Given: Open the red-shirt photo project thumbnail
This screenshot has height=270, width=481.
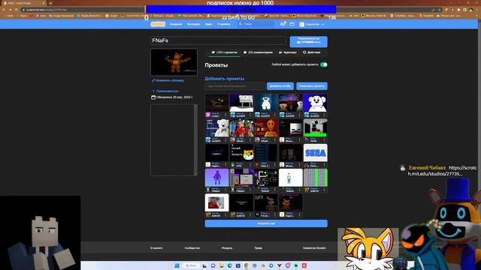Looking at the screenshot, I should (217, 202).
